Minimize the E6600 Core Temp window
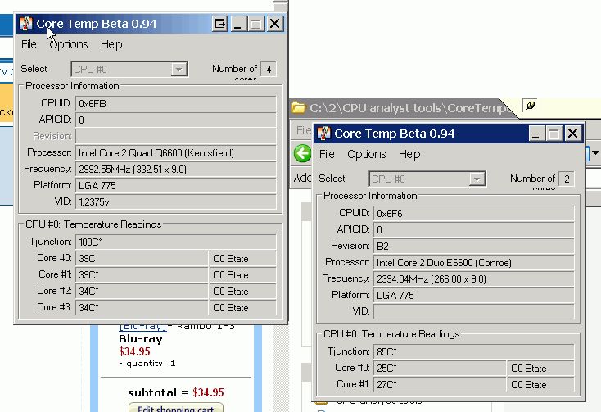 coord(535,134)
